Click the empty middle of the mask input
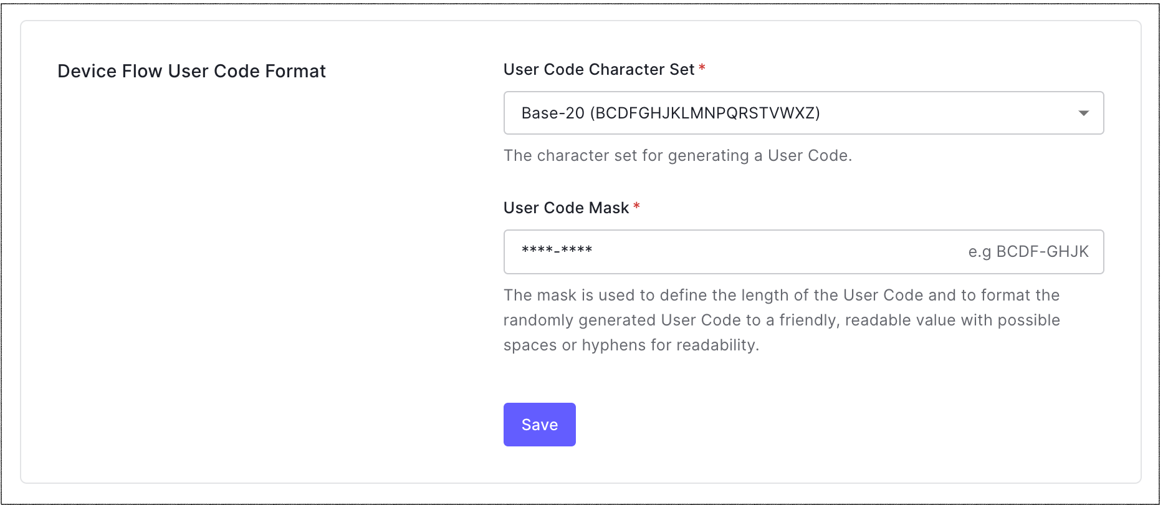 [x=779, y=252]
